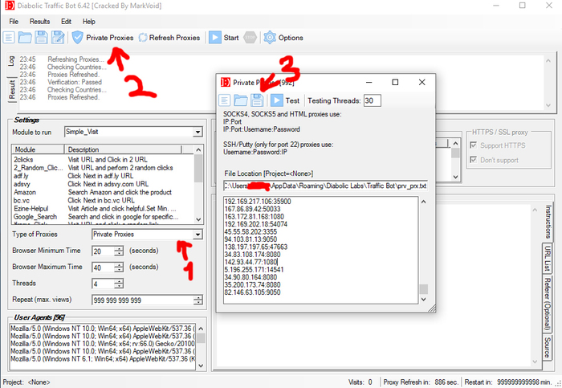
Task: Select the adf.ly module row
Action: (x=104, y=176)
